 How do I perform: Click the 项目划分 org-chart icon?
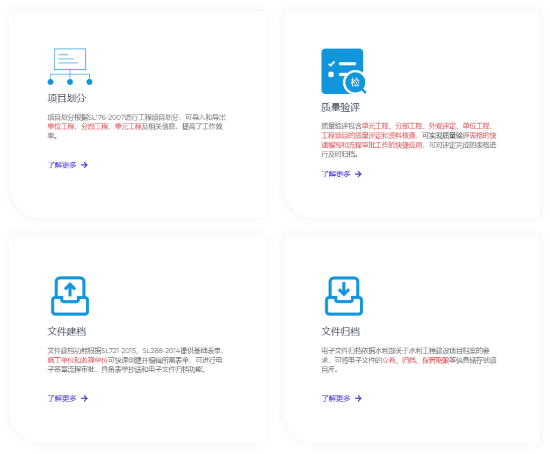70,67
